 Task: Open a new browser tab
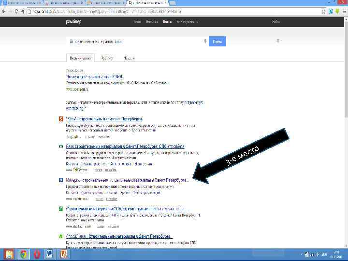point(173,3)
